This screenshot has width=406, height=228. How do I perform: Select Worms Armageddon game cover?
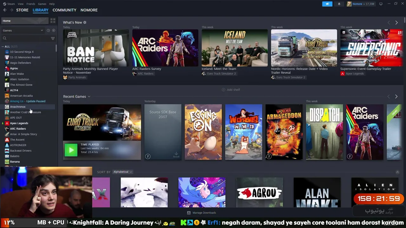pyautogui.click(x=284, y=132)
